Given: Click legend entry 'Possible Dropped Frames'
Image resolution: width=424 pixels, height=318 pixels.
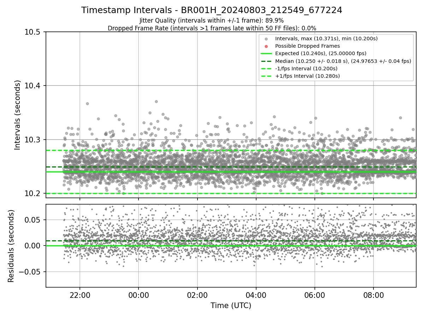Looking at the screenshot, I should click(x=307, y=46).
